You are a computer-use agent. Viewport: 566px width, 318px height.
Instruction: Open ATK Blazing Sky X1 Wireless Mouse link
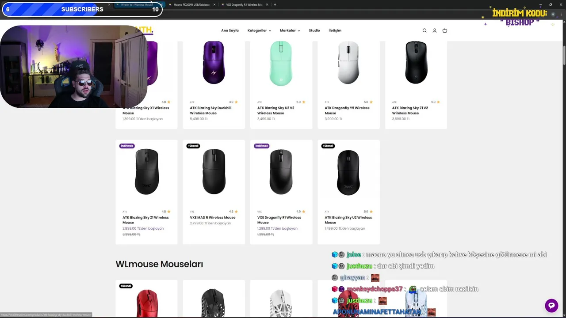(145, 110)
